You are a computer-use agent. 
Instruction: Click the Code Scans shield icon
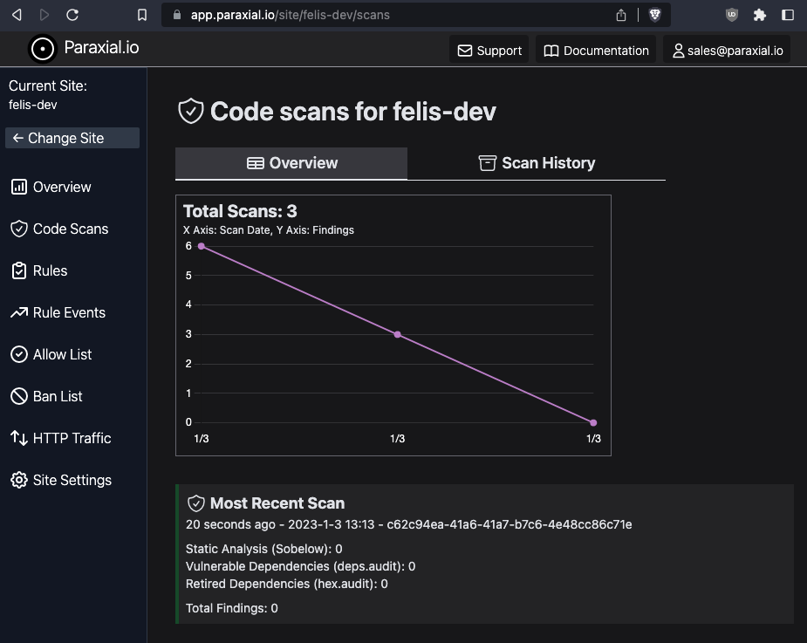(x=19, y=229)
